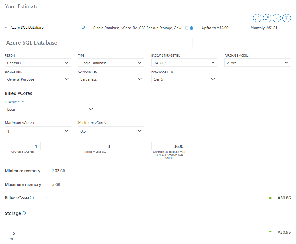
Task: Click the Billed vCores info icon
Action: 32,198
